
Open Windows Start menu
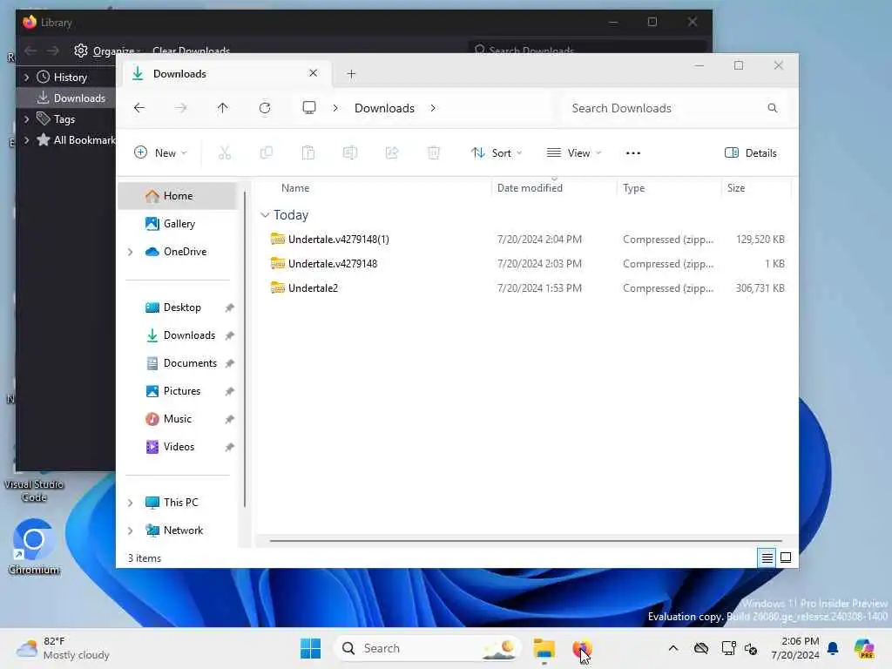(x=311, y=648)
